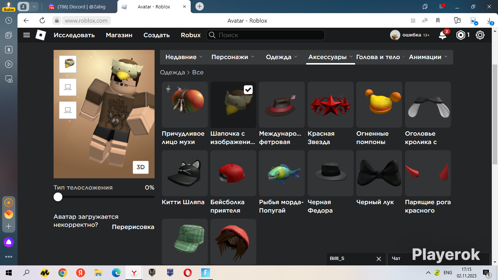This screenshot has width=498, height=280.
Task: Open Microsoft Edge from the taskbar
Action: pos(116,273)
